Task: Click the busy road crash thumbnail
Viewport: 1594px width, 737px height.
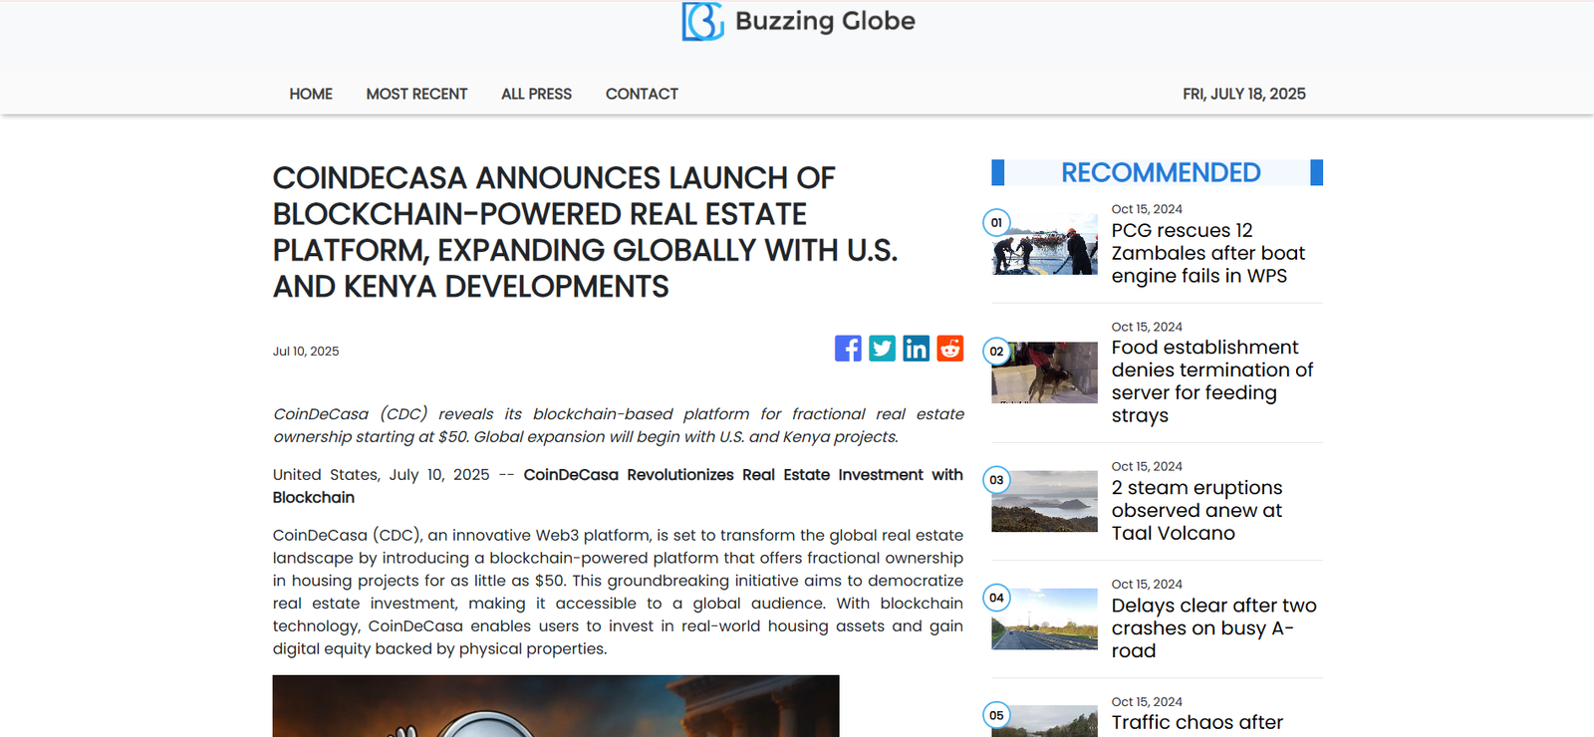Action: (1044, 618)
